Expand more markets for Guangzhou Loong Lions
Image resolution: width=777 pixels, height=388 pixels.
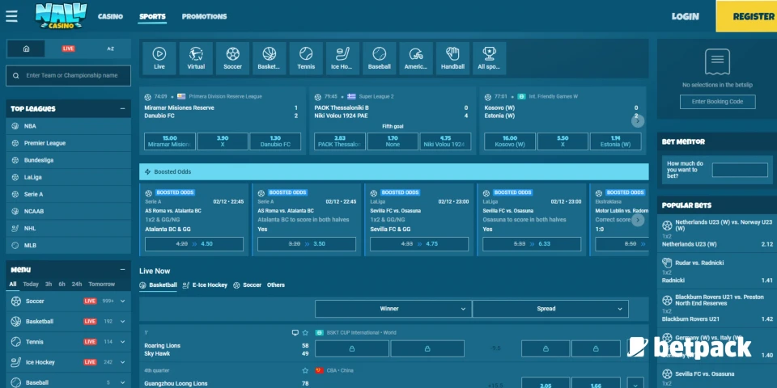pyautogui.click(x=636, y=383)
